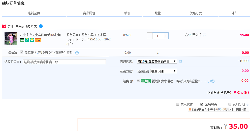
Task: Toggle the 保价险 checkbox
Action: pyautogui.click(x=22, y=52)
